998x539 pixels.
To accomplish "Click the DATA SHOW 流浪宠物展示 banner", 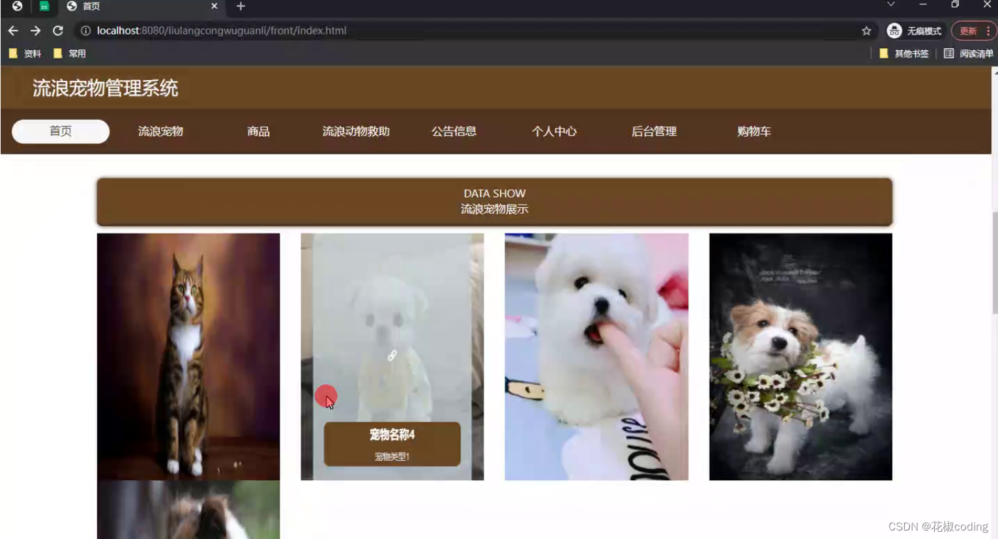I will click(494, 201).
